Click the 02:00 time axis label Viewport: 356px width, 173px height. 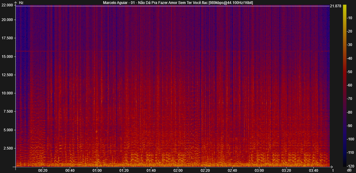(178, 170)
